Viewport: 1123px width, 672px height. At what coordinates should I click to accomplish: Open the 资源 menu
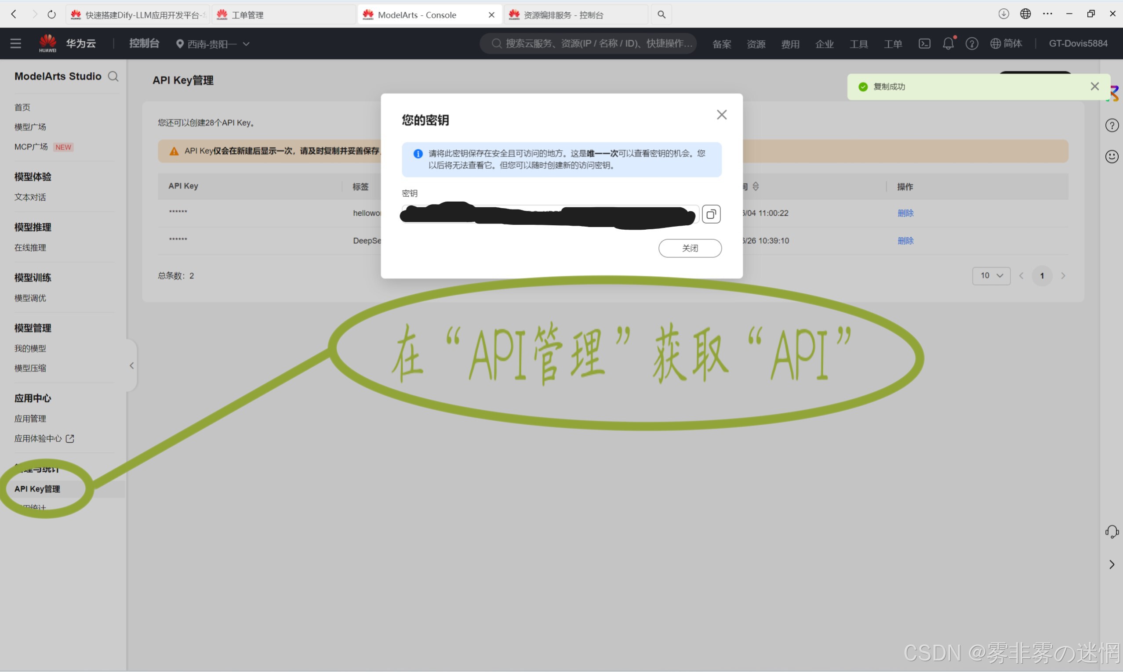click(x=756, y=44)
